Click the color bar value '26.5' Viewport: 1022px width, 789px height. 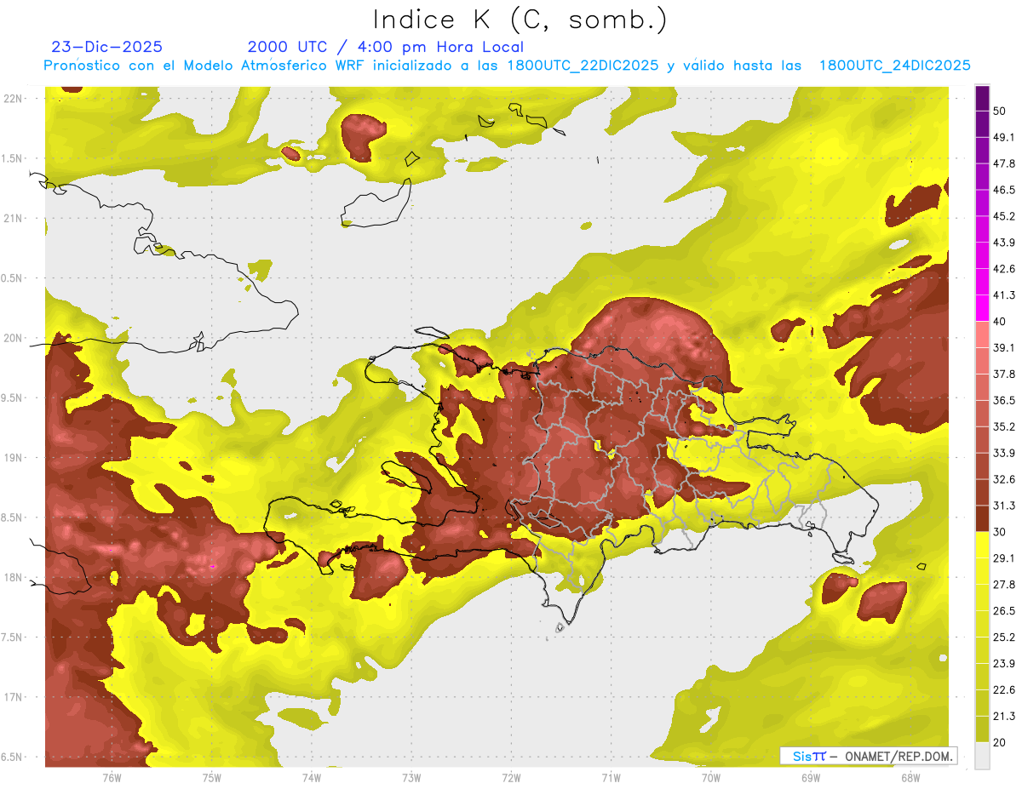coord(1004,611)
